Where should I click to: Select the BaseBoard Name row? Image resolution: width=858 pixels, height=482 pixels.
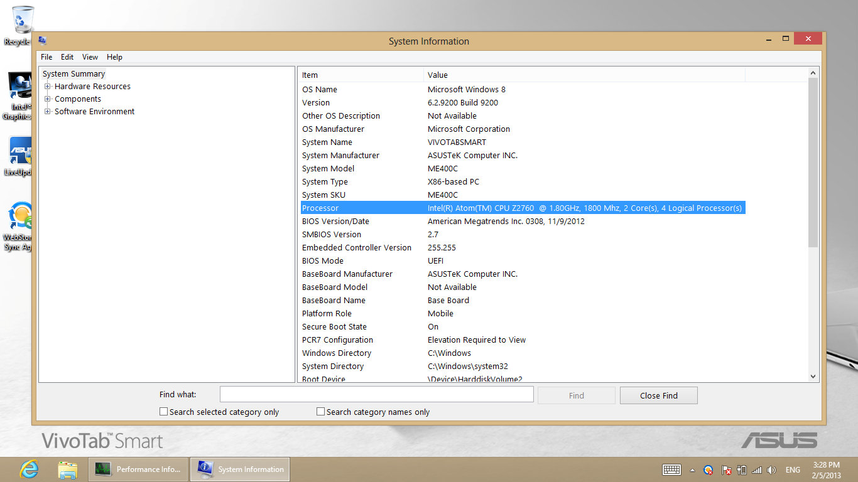coord(523,300)
